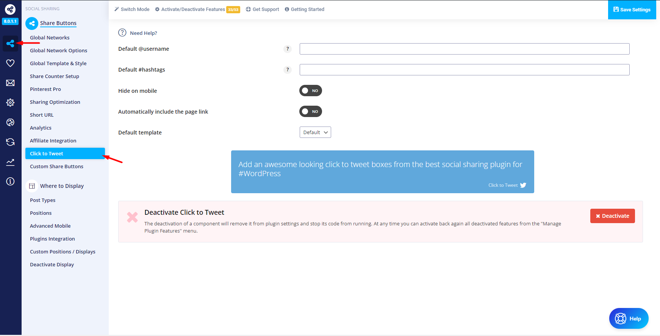Click the palette style icon in sidebar
Image resolution: width=660 pixels, height=336 pixels.
pos(10,122)
